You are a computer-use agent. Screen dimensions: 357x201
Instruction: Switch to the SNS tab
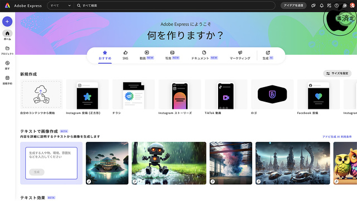click(x=126, y=55)
